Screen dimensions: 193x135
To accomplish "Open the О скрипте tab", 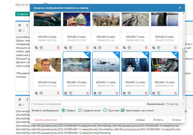I will point(23,14).
